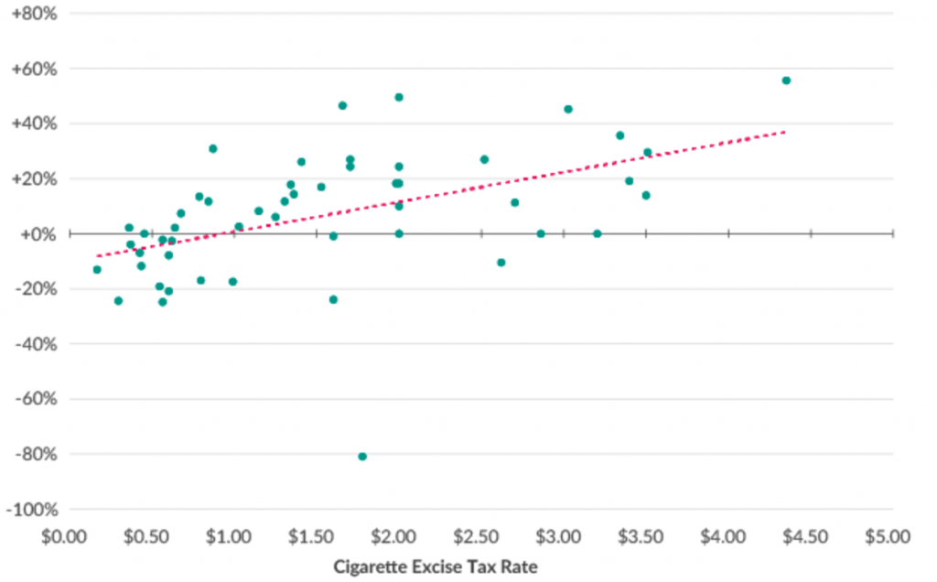937x582 pixels.
Task: Click the $5.00 x-axis label
Action: tap(887, 535)
